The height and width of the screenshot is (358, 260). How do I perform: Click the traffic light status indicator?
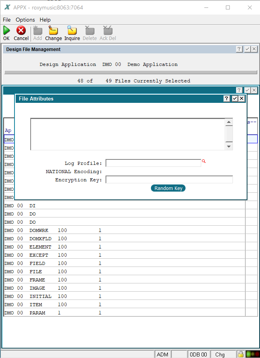point(253,354)
